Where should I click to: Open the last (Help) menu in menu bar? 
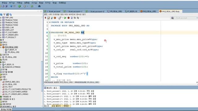coord(62,3)
